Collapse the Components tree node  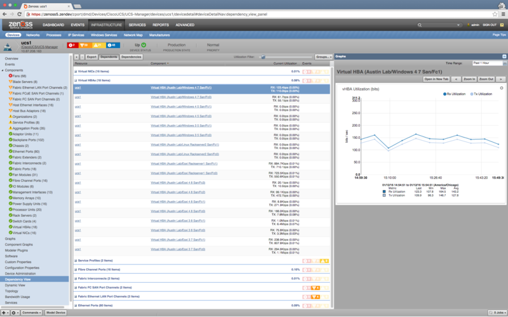[3, 70]
